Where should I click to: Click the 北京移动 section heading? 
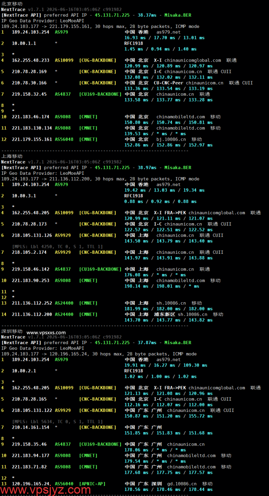coord(12,3)
